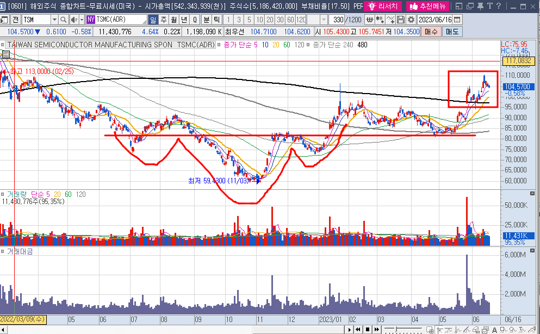Save chart with the floppy disk icon
The height and width of the screenshot is (334, 540).
(401, 20)
